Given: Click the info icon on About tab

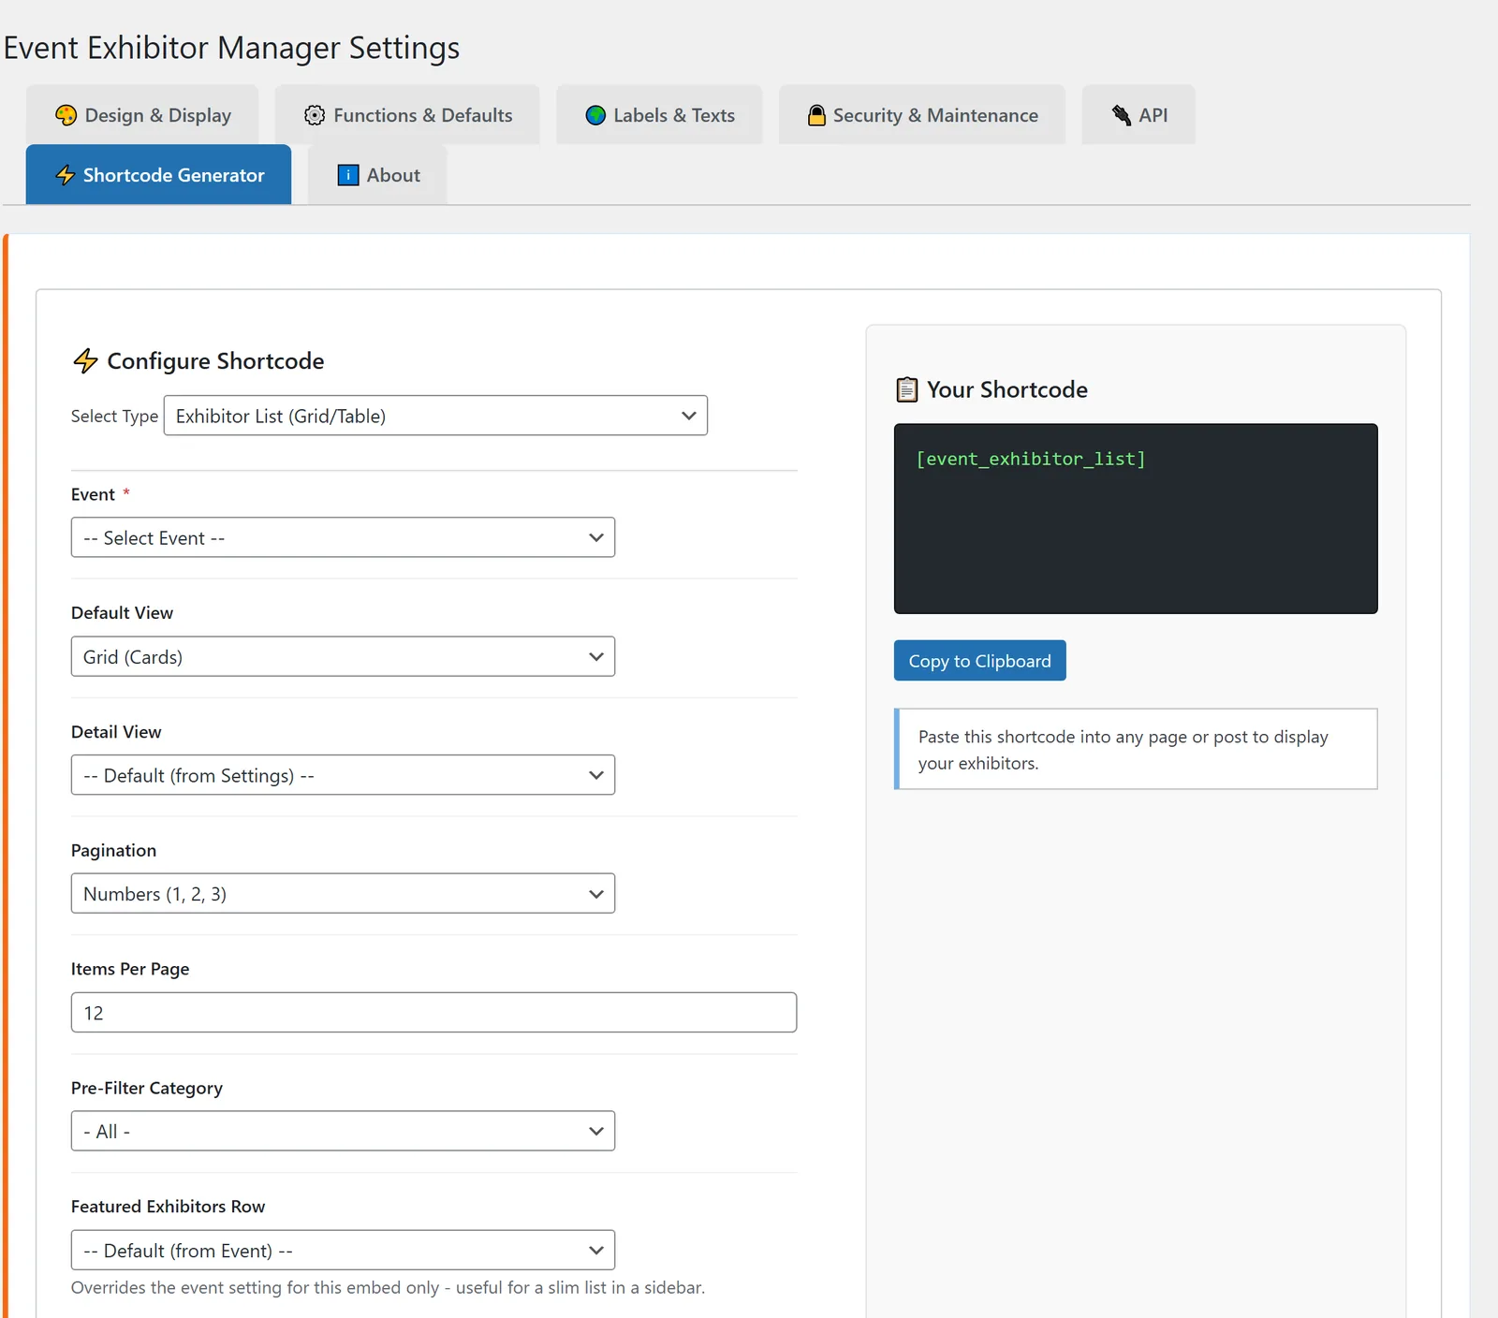Looking at the screenshot, I should tap(348, 175).
